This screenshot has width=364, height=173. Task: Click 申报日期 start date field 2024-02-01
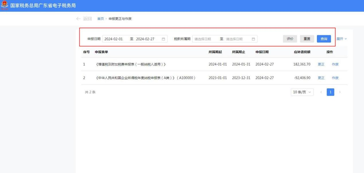click(114, 39)
